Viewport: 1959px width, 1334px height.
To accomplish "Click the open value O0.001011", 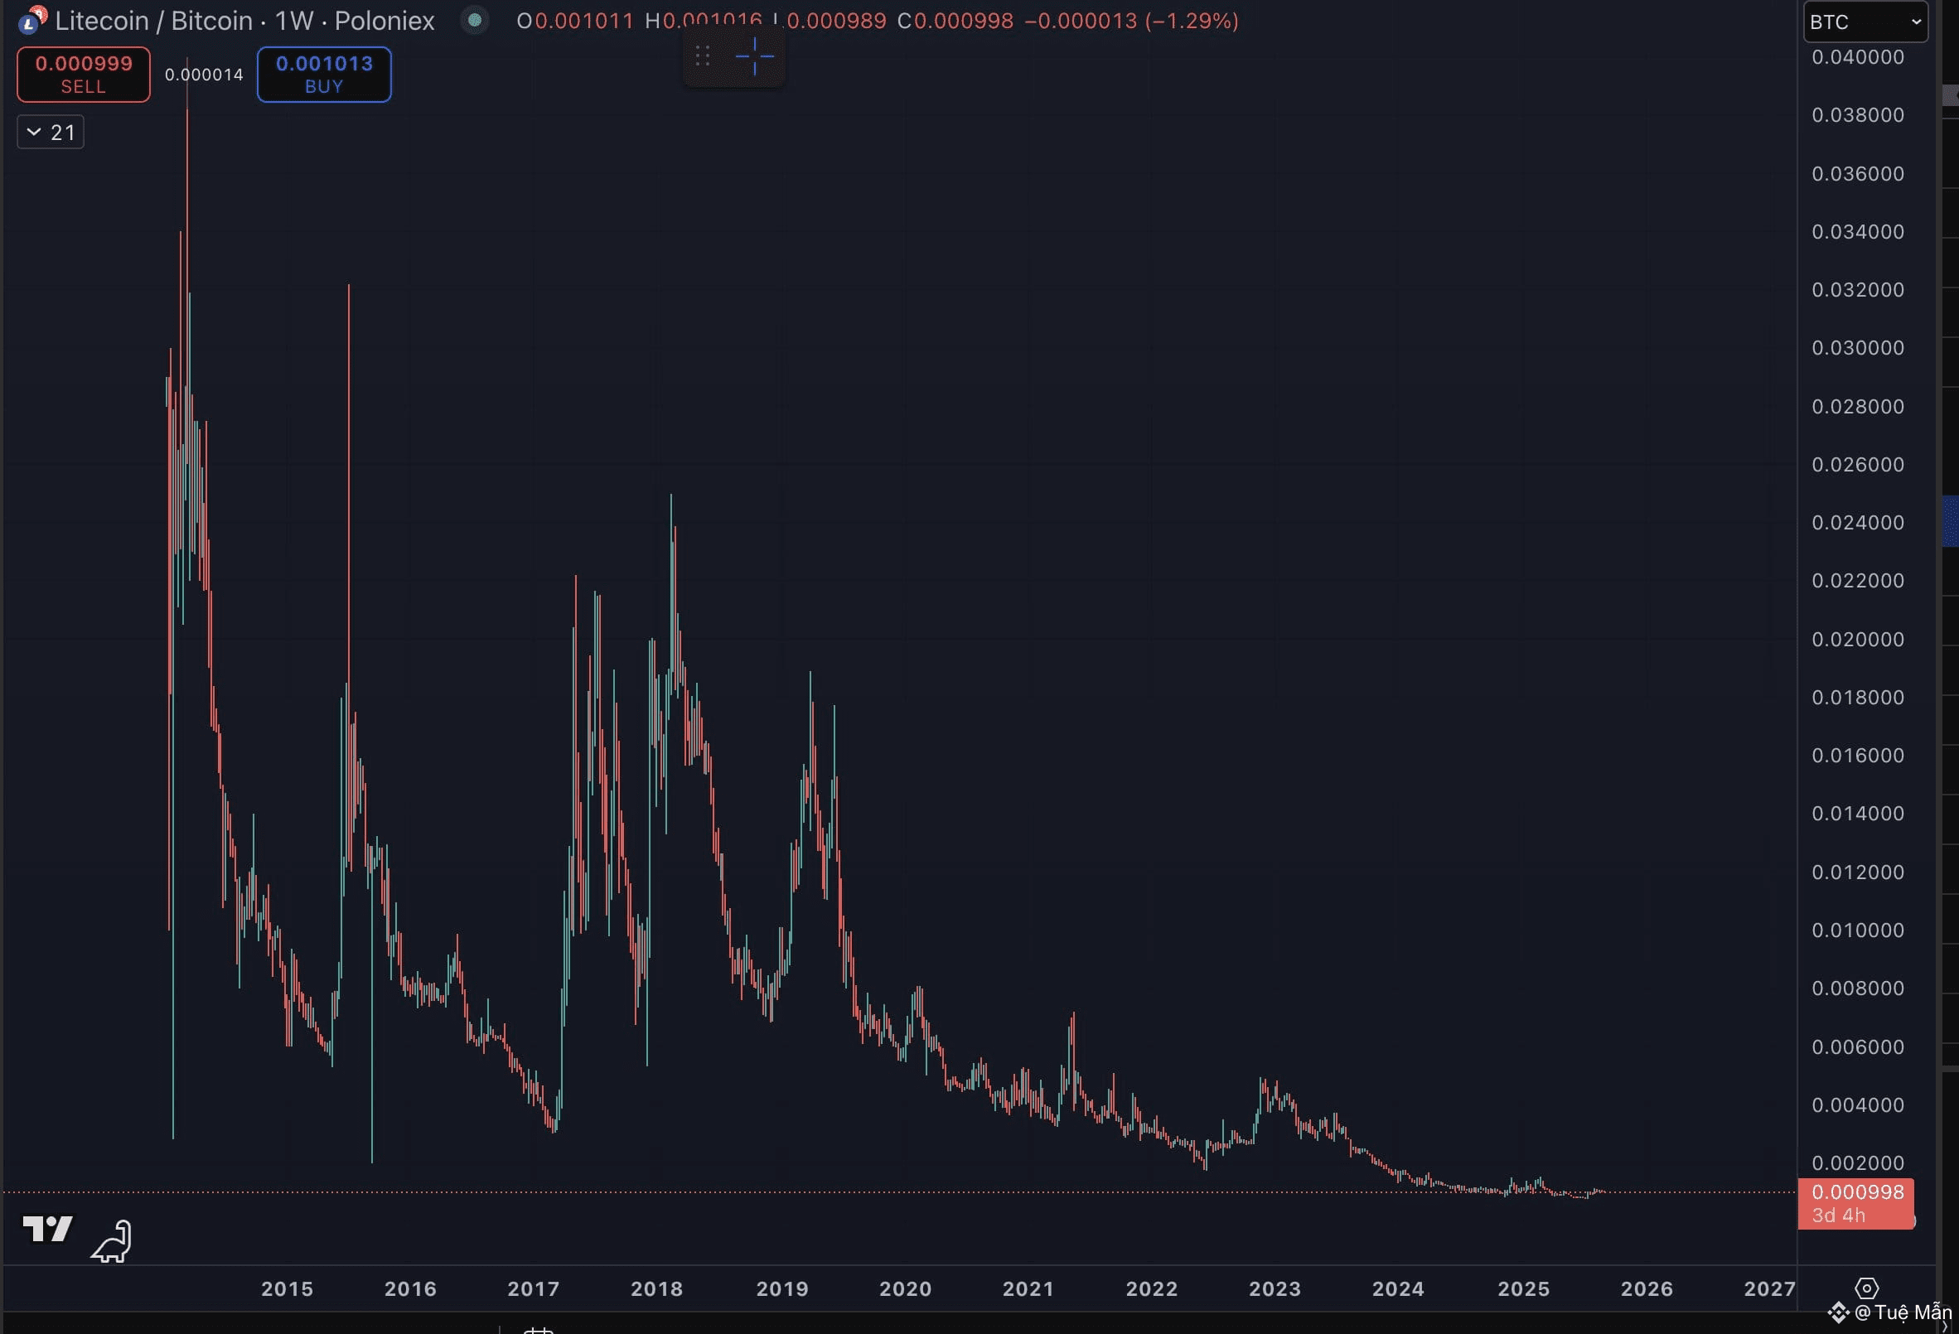I will 575,20.
